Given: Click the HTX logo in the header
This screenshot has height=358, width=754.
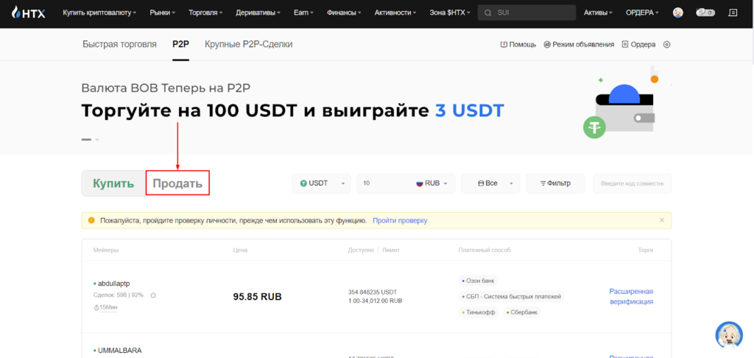Looking at the screenshot, I should (28, 13).
